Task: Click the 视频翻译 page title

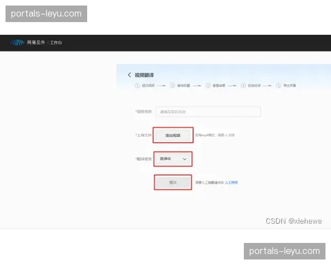Action: tap(145, 75)
